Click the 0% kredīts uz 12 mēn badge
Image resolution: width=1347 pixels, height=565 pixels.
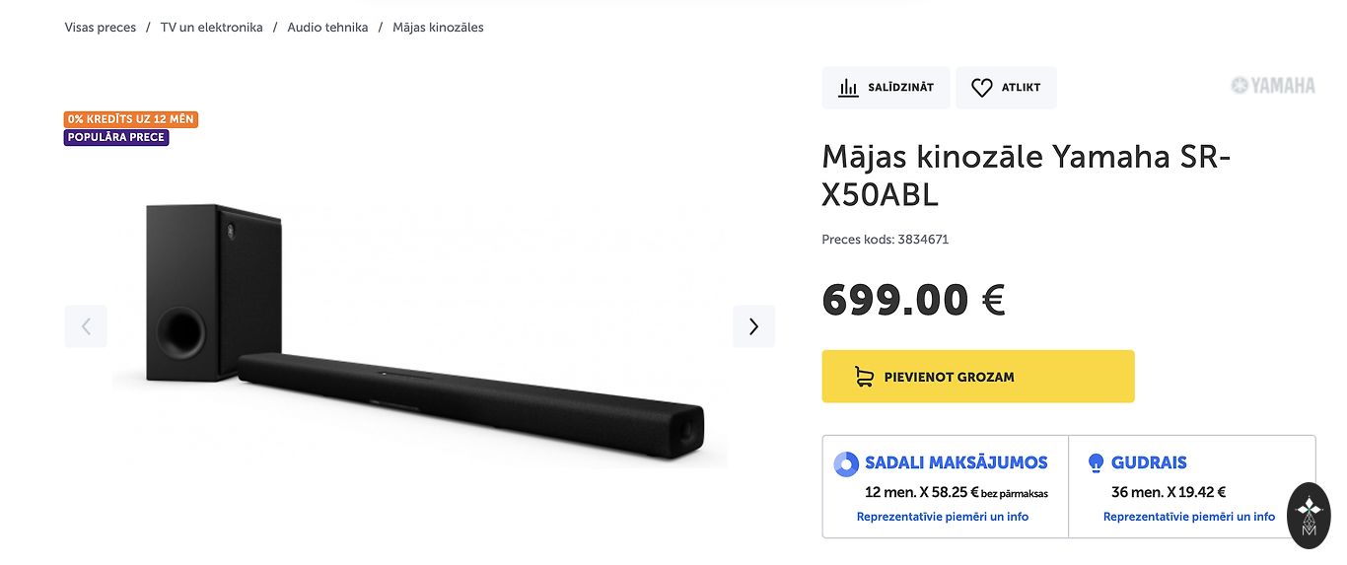tap(131, 119)
